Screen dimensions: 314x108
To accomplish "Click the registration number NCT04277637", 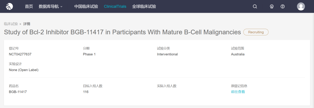I will coord(20,54).
